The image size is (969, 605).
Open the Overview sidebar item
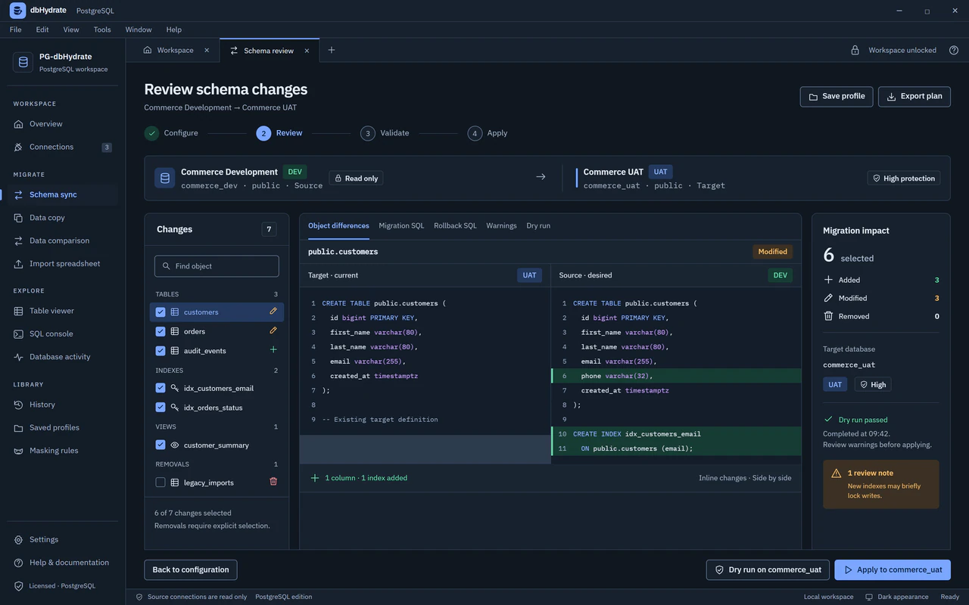tap(63, 124)
